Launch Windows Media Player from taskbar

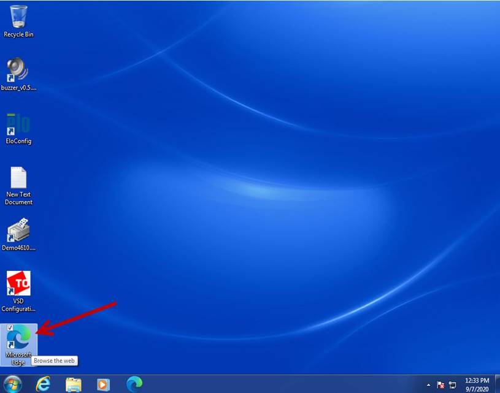(x=104, y=384)
